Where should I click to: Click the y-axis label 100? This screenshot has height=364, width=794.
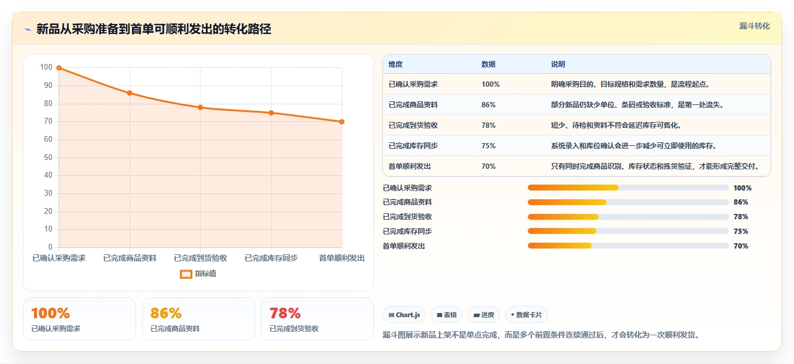[46, 67]
